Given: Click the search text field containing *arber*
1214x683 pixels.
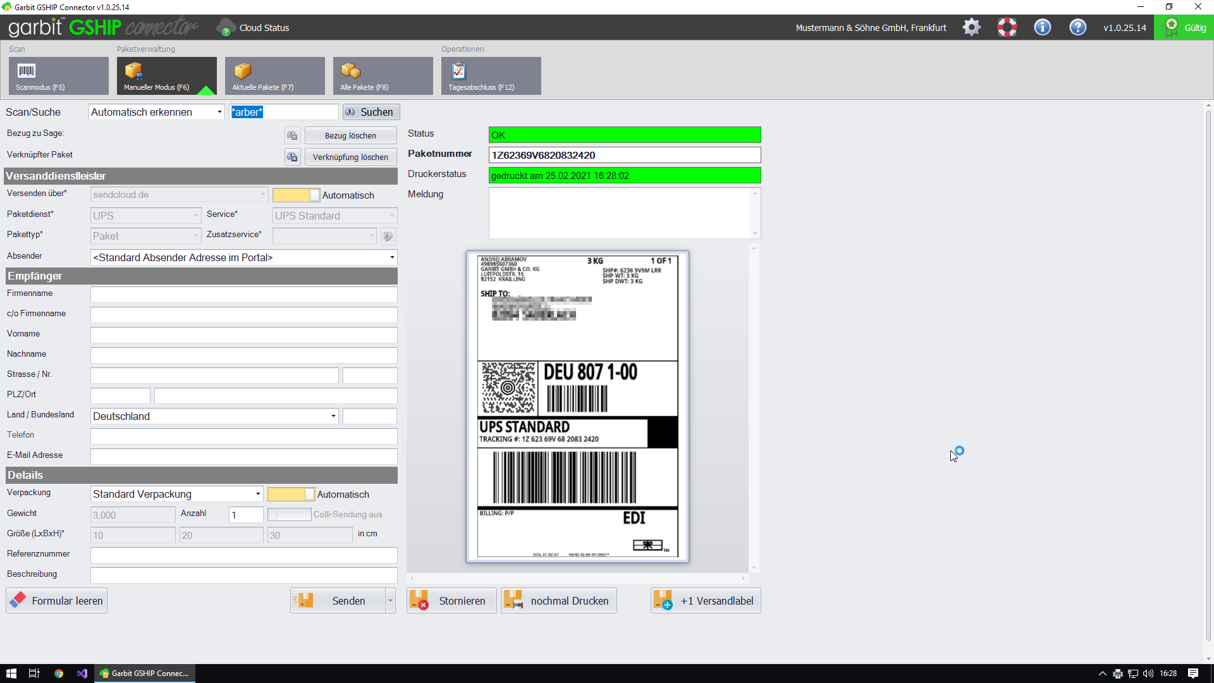Looking at the screenshot, I should coord(285,112).
